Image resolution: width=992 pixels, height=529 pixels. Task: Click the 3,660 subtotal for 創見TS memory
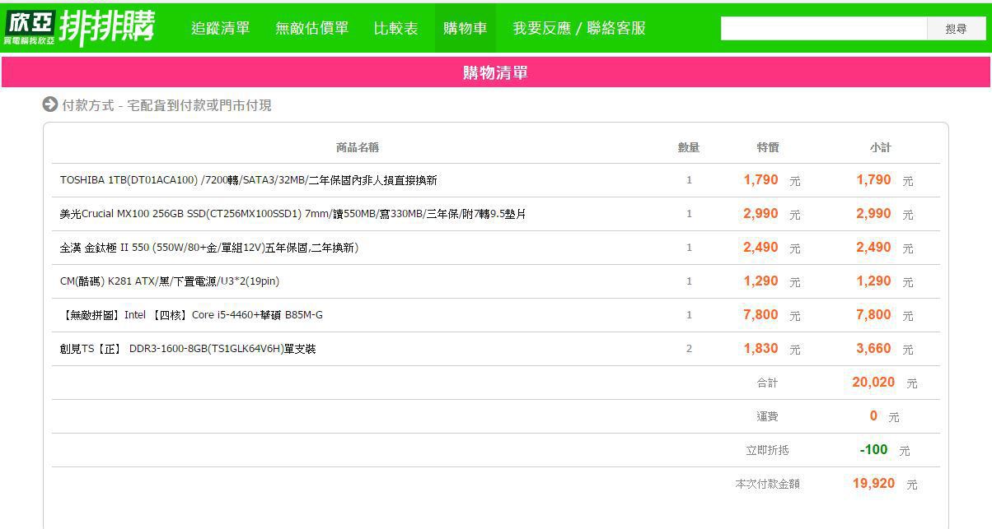(873, 348)
